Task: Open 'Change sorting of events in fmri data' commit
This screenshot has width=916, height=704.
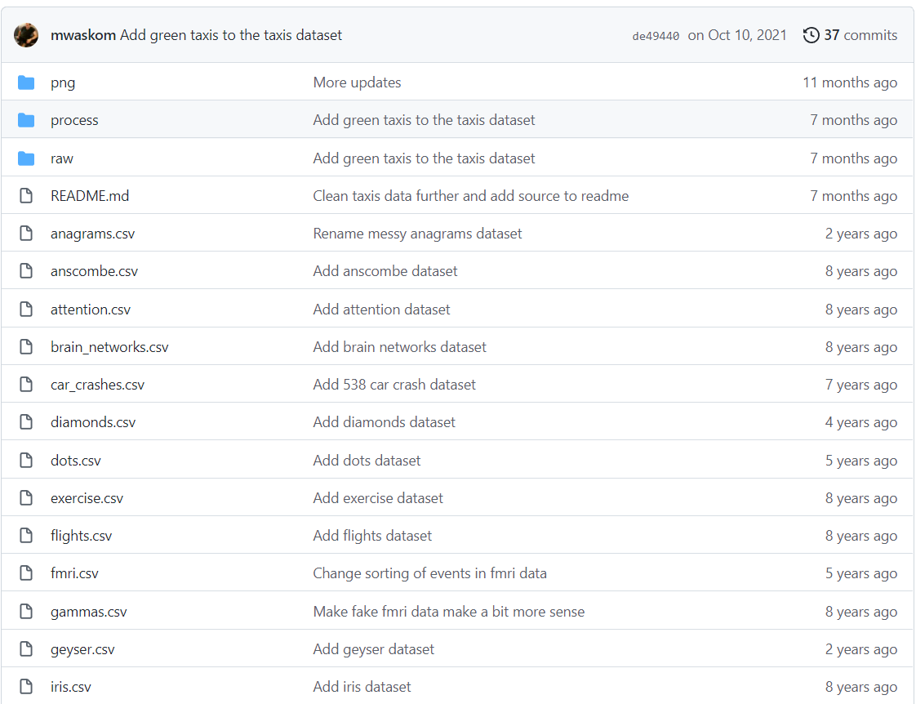Action: 429,573
